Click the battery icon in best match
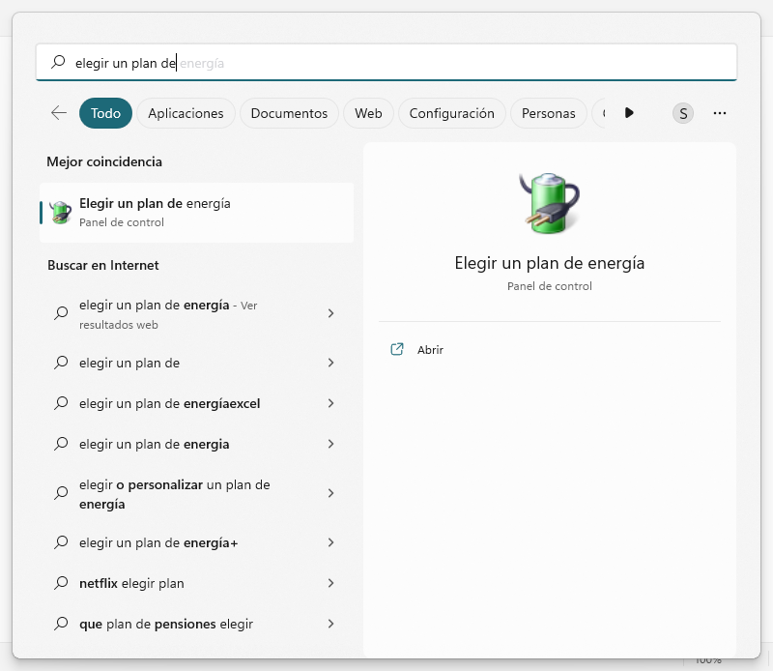The height and width of the screenshot is (671, 773). click(61, 213)
